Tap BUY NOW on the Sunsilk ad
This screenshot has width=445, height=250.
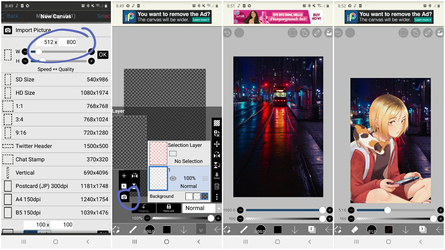(x=316, y=17)
